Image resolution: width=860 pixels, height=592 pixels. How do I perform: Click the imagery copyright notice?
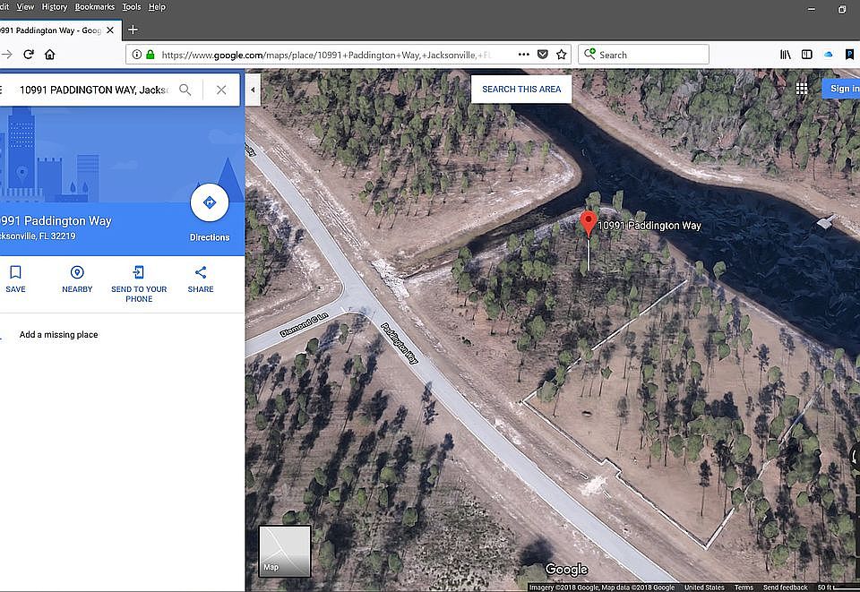(x=602, y=587)
